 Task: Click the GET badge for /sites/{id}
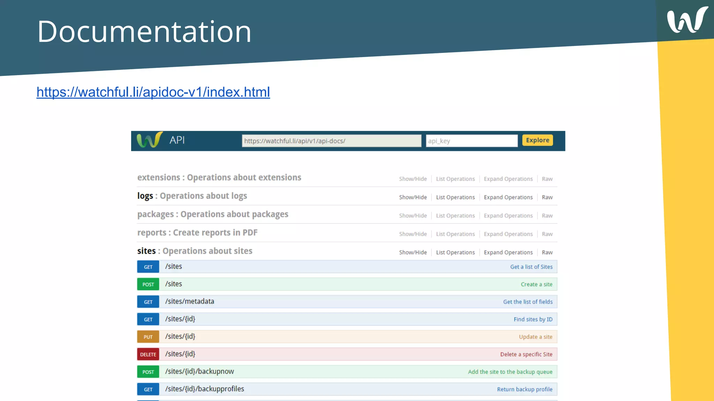148,320
